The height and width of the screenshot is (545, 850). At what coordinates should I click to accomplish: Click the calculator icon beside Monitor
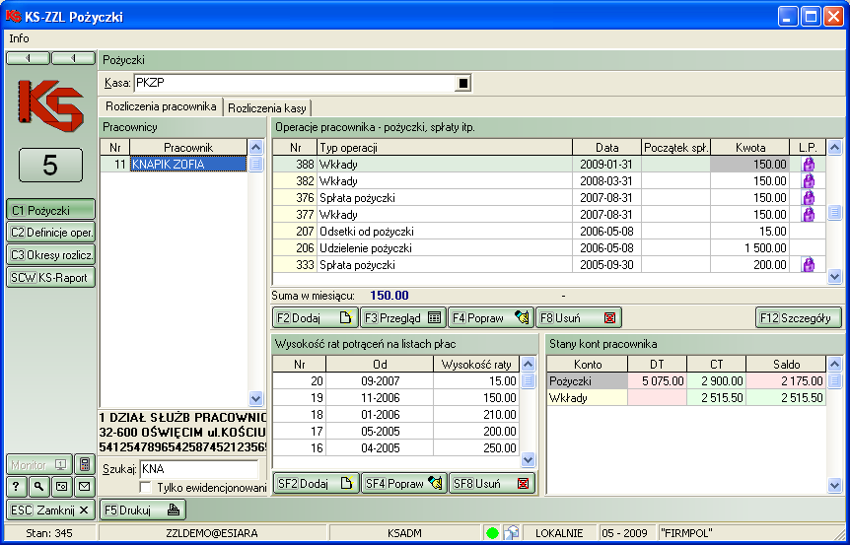point(85,464)
